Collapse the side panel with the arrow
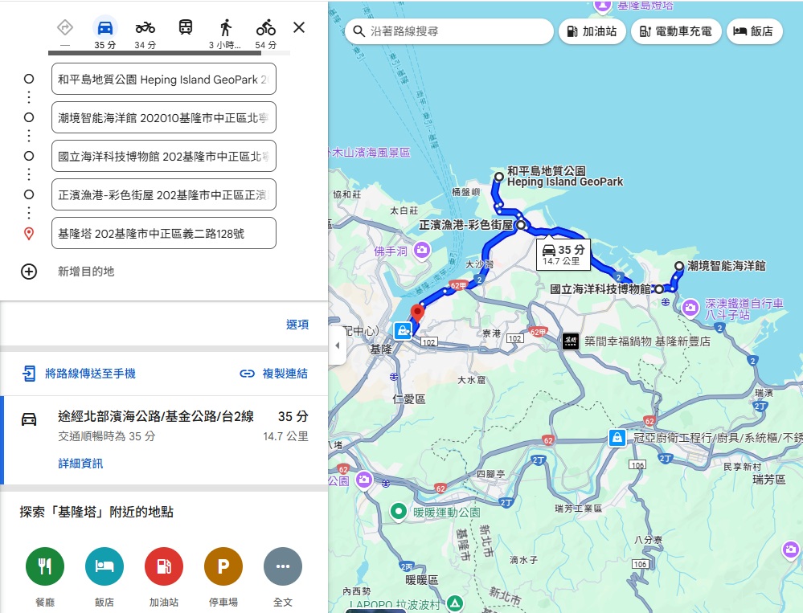Viewport: 803px width, 613px height. coord(337,345)
